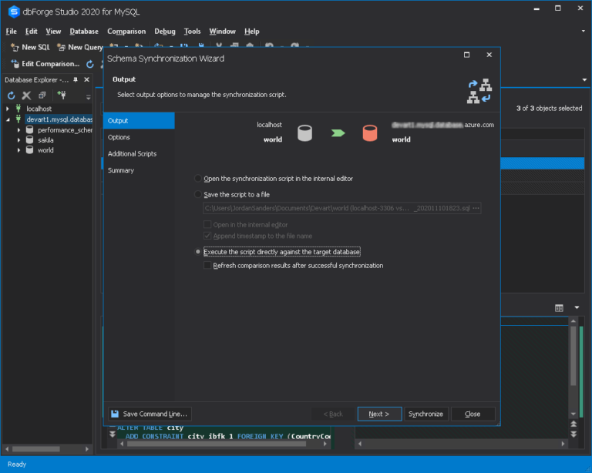
Task: Click the delete connection X icon
Action: click(26, 96)
